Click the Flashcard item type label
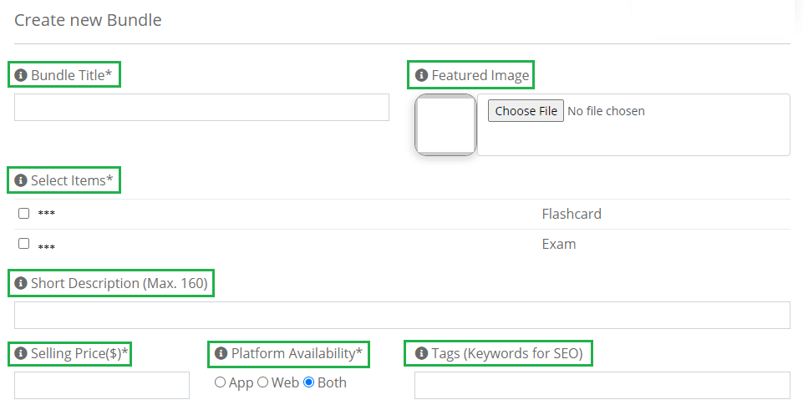The height and width of the screenshot is (415, 803). 572,214
